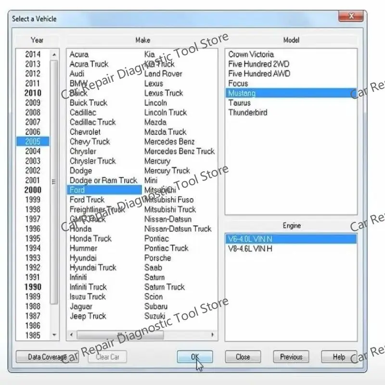This screenshot has height=385, width=385.
Task: Pick Hyundai Truck make
Action: [x=93, y=268]
